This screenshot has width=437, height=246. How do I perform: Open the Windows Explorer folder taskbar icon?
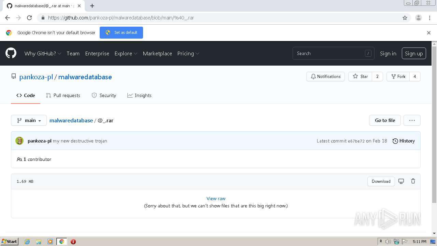pos(39,242)
